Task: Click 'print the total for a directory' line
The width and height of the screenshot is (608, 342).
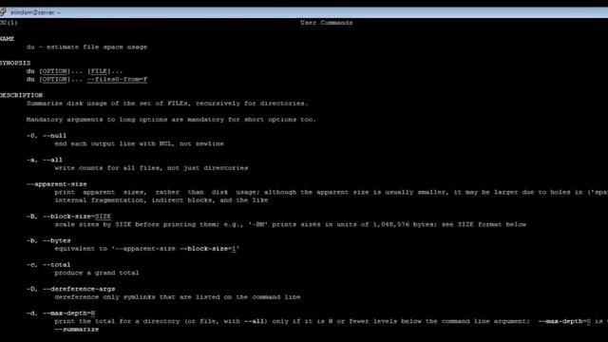Action: pyautogui.click(x=332, y=321)
